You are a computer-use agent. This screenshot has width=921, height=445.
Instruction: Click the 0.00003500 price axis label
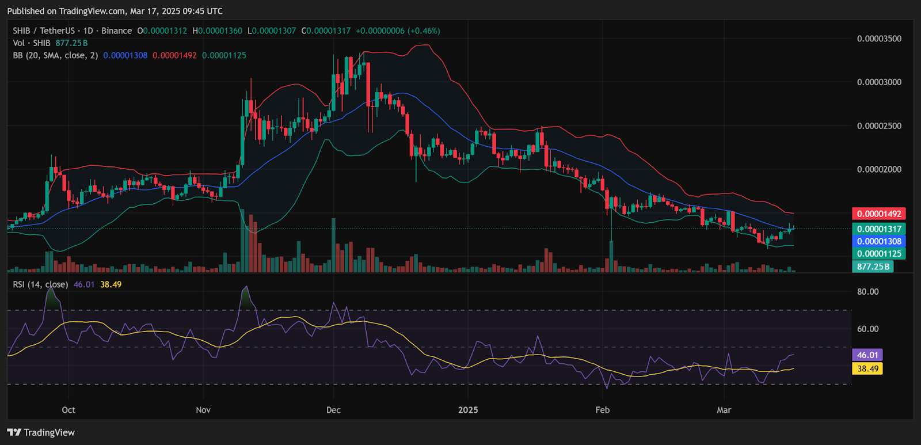point(879,39)
